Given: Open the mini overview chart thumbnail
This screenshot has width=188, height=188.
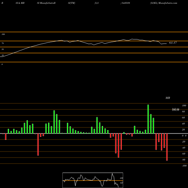Looking at the screenshot, I should [93, 180].
